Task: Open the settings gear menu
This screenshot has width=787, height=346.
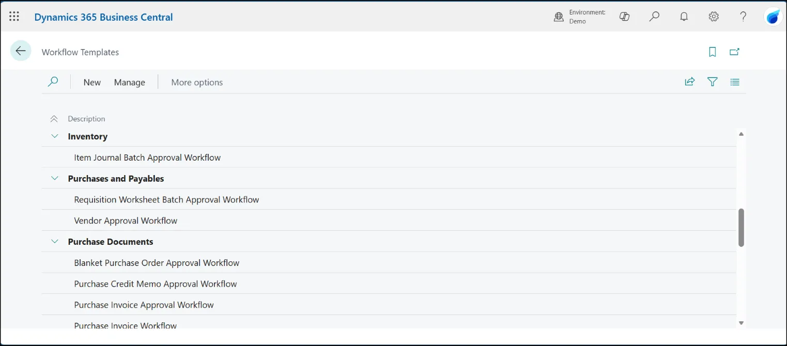Action: [x=714, y=17]
